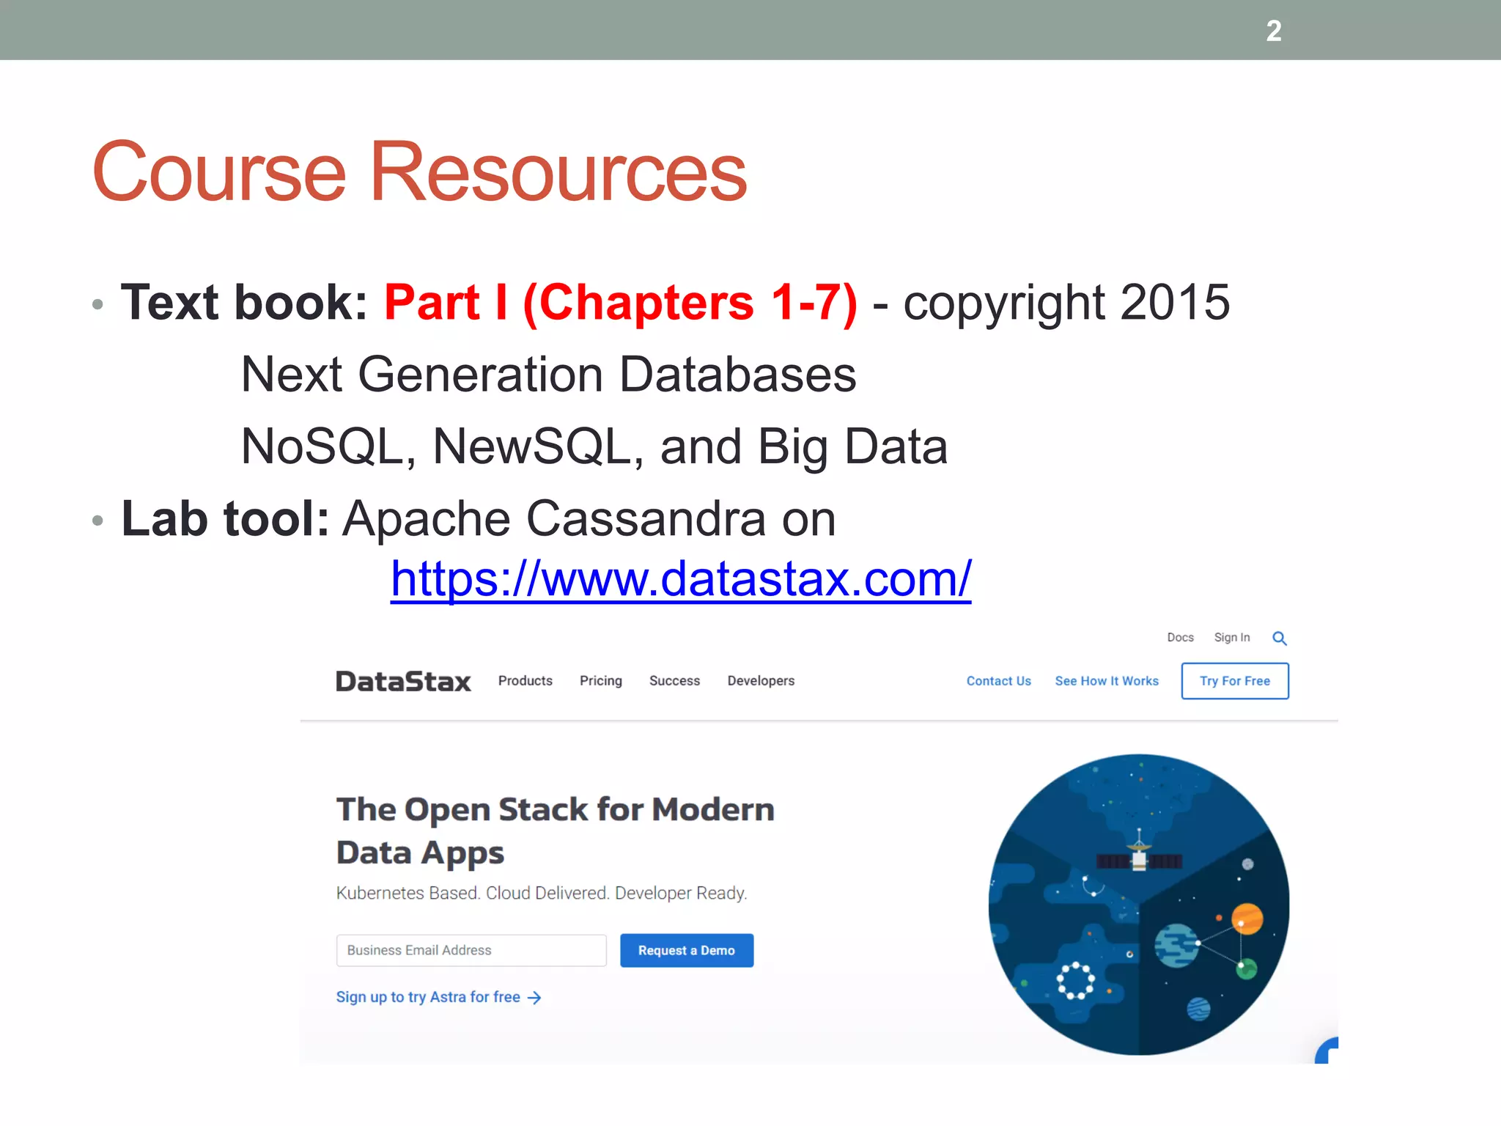Follow the datastax.com hyperlink

click(680, 579)
